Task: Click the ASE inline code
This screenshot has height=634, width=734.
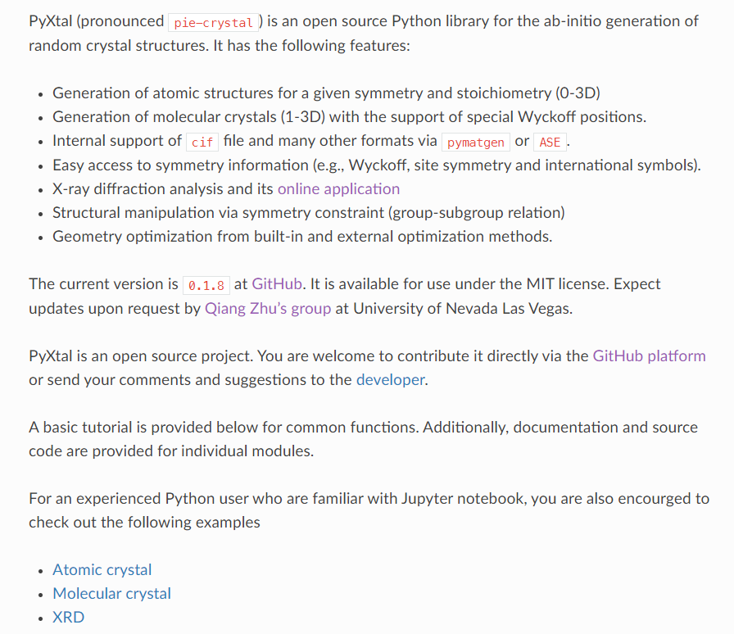Action: (550, 142)
